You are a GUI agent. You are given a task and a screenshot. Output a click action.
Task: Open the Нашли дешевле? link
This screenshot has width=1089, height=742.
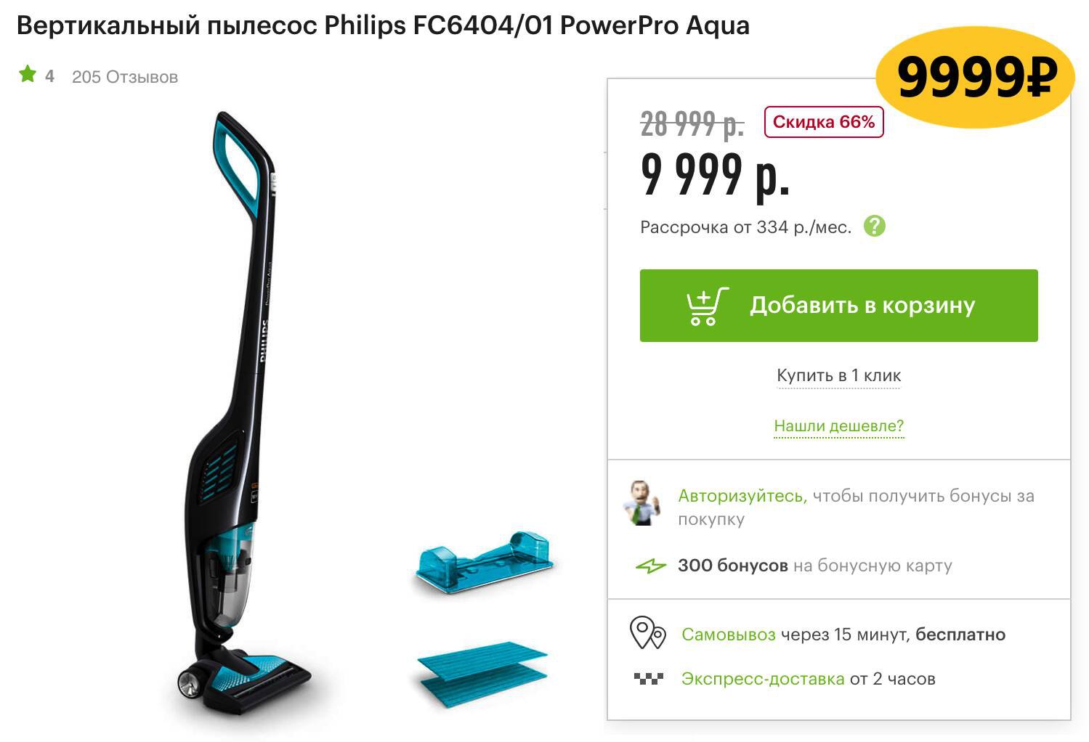(838, 426)
